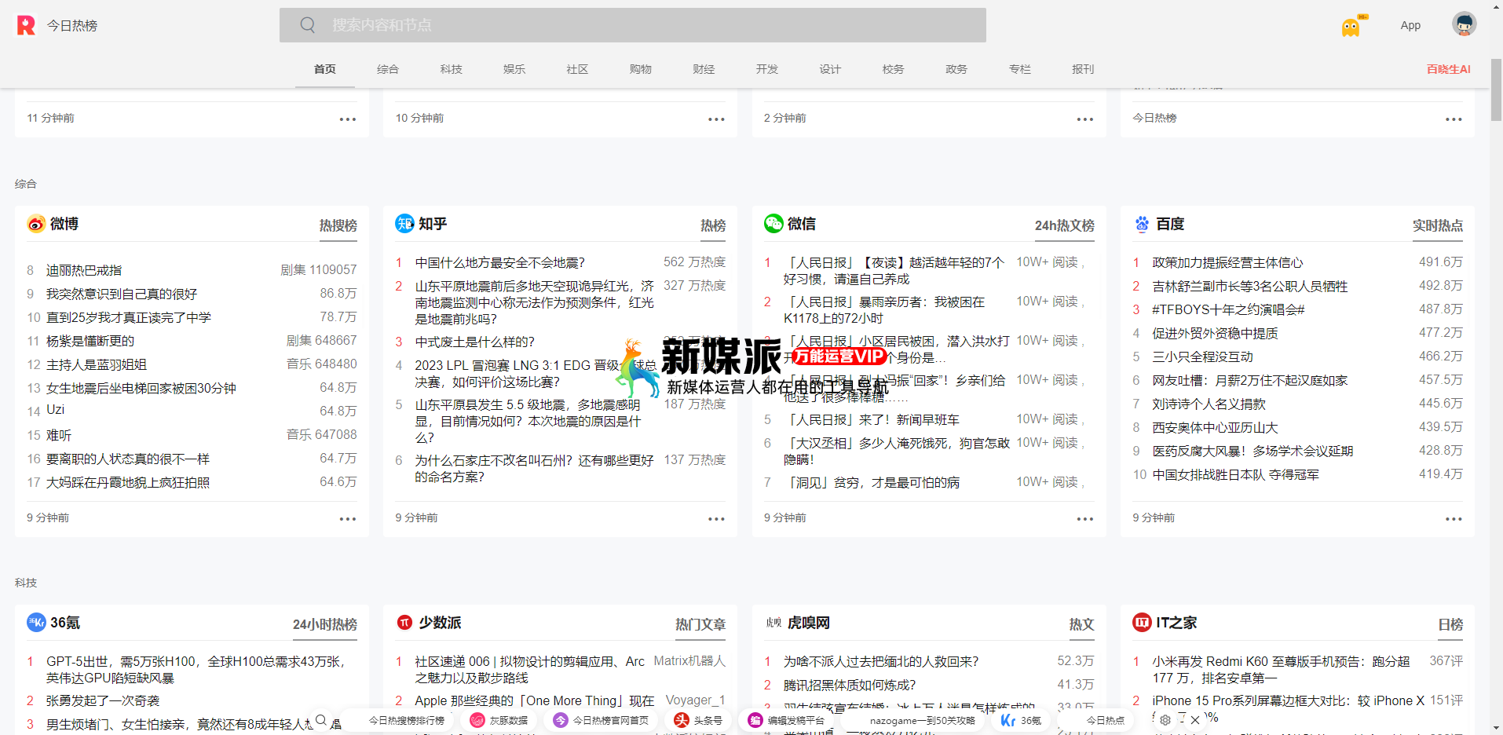This screenshot has width=1503, height=735.
Task: Open more options on top 今日热榜 card
Action: 1454,119
